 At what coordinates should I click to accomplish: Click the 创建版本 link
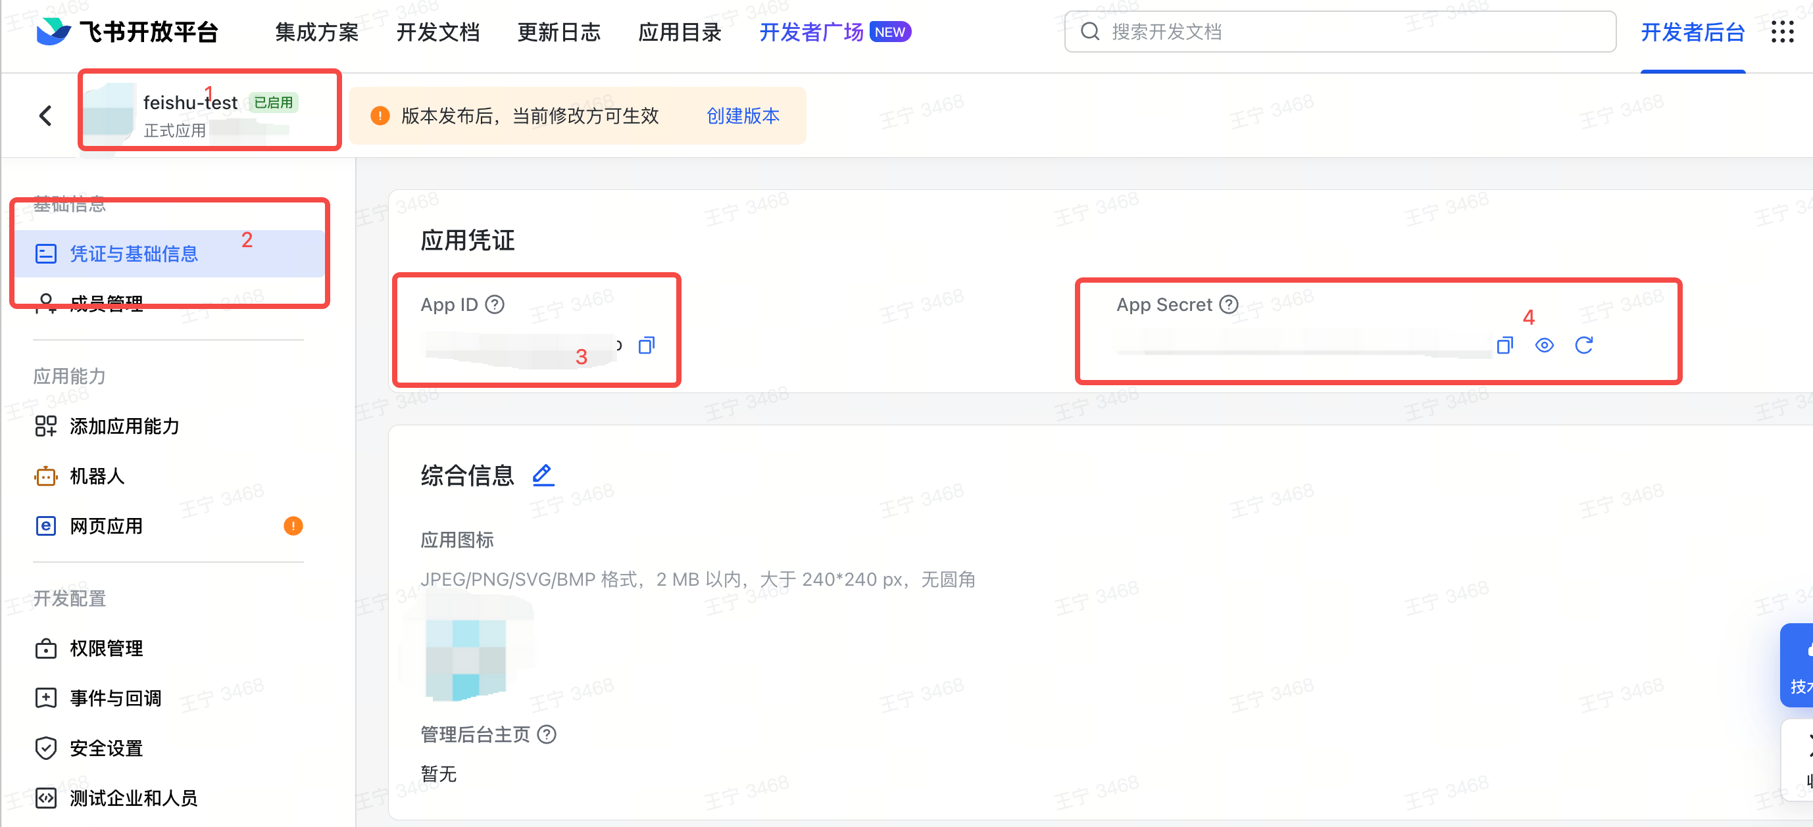743,115
